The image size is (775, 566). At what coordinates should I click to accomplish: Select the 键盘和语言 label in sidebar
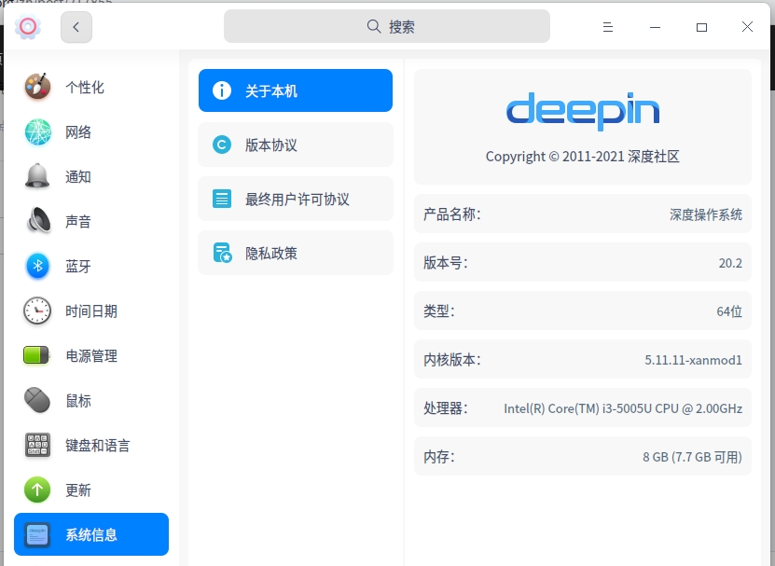pyautogui.click(x=98, y=446)
